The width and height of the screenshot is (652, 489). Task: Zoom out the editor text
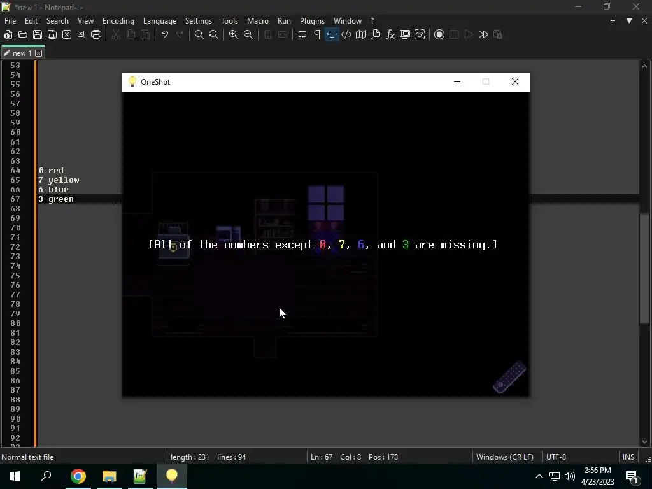point(248,34)
